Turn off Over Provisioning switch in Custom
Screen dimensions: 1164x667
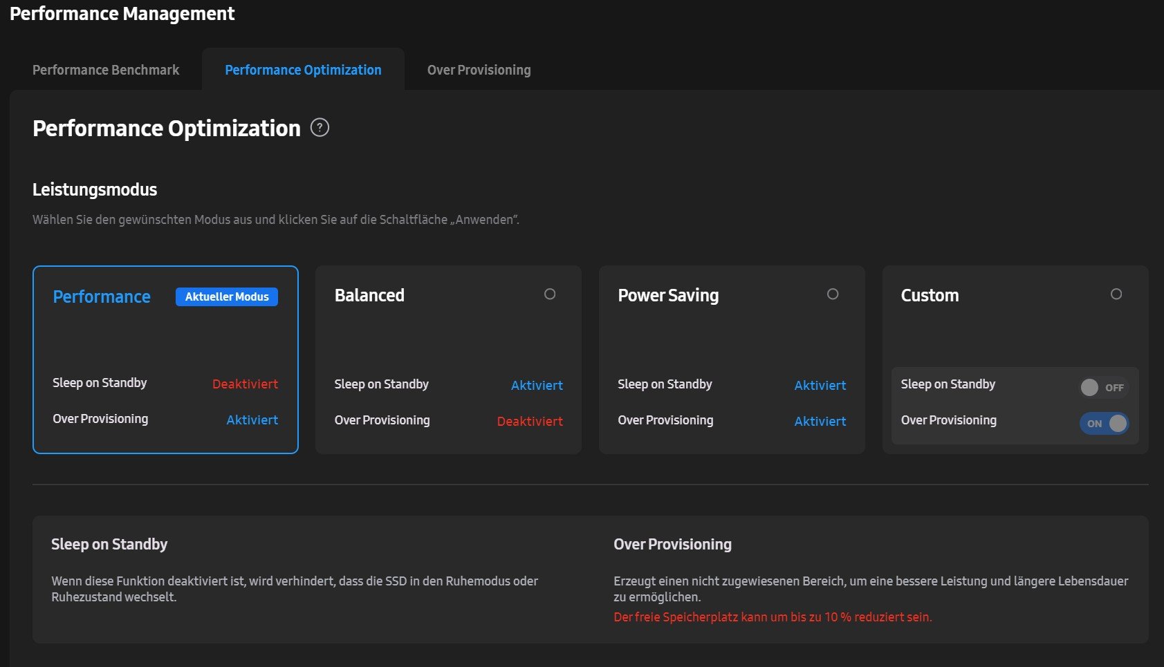pos(1104,424)
